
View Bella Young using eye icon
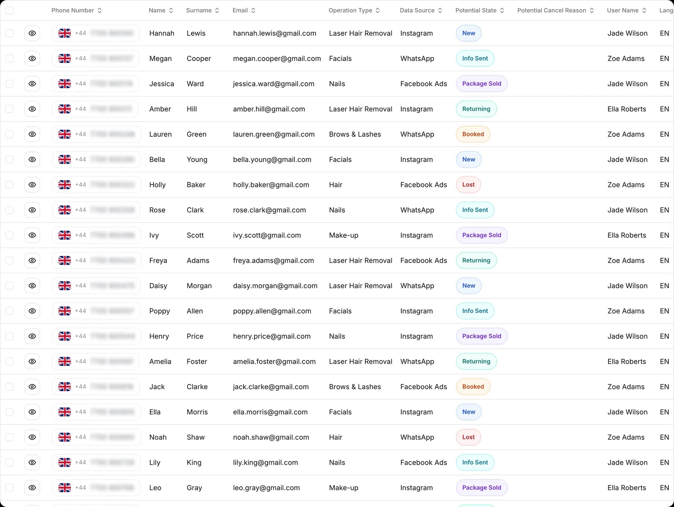[x=32, y=160]
